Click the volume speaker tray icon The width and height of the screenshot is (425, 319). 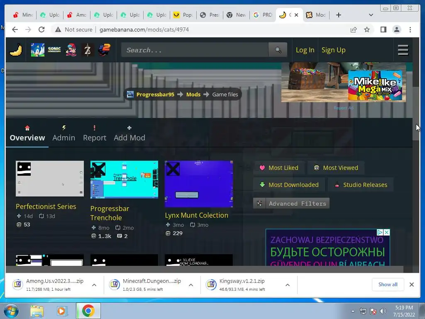click(x=383, y=311)
